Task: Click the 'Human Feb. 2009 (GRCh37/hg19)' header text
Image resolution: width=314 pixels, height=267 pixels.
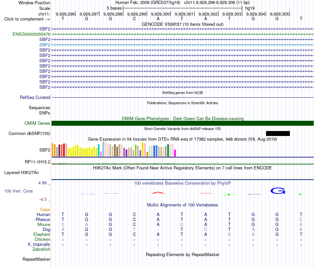Action: pos(148,3)
